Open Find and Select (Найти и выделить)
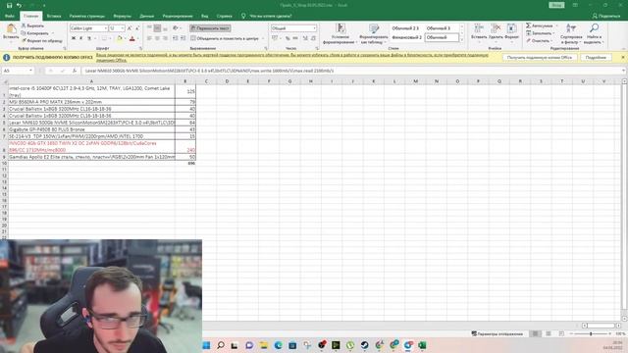628x353 pixels. (594, 33)
